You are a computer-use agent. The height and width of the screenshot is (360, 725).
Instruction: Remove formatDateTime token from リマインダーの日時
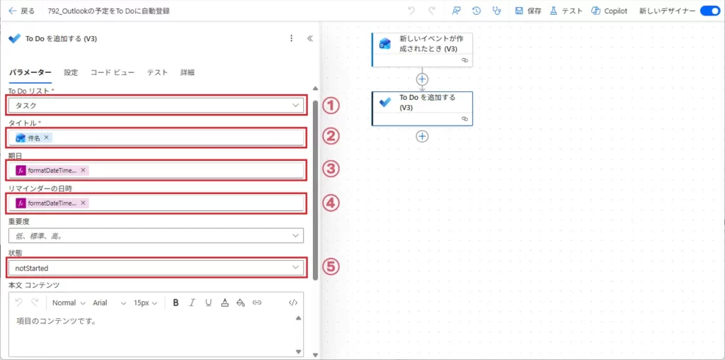pyautogui.click(x=83, y=203)
